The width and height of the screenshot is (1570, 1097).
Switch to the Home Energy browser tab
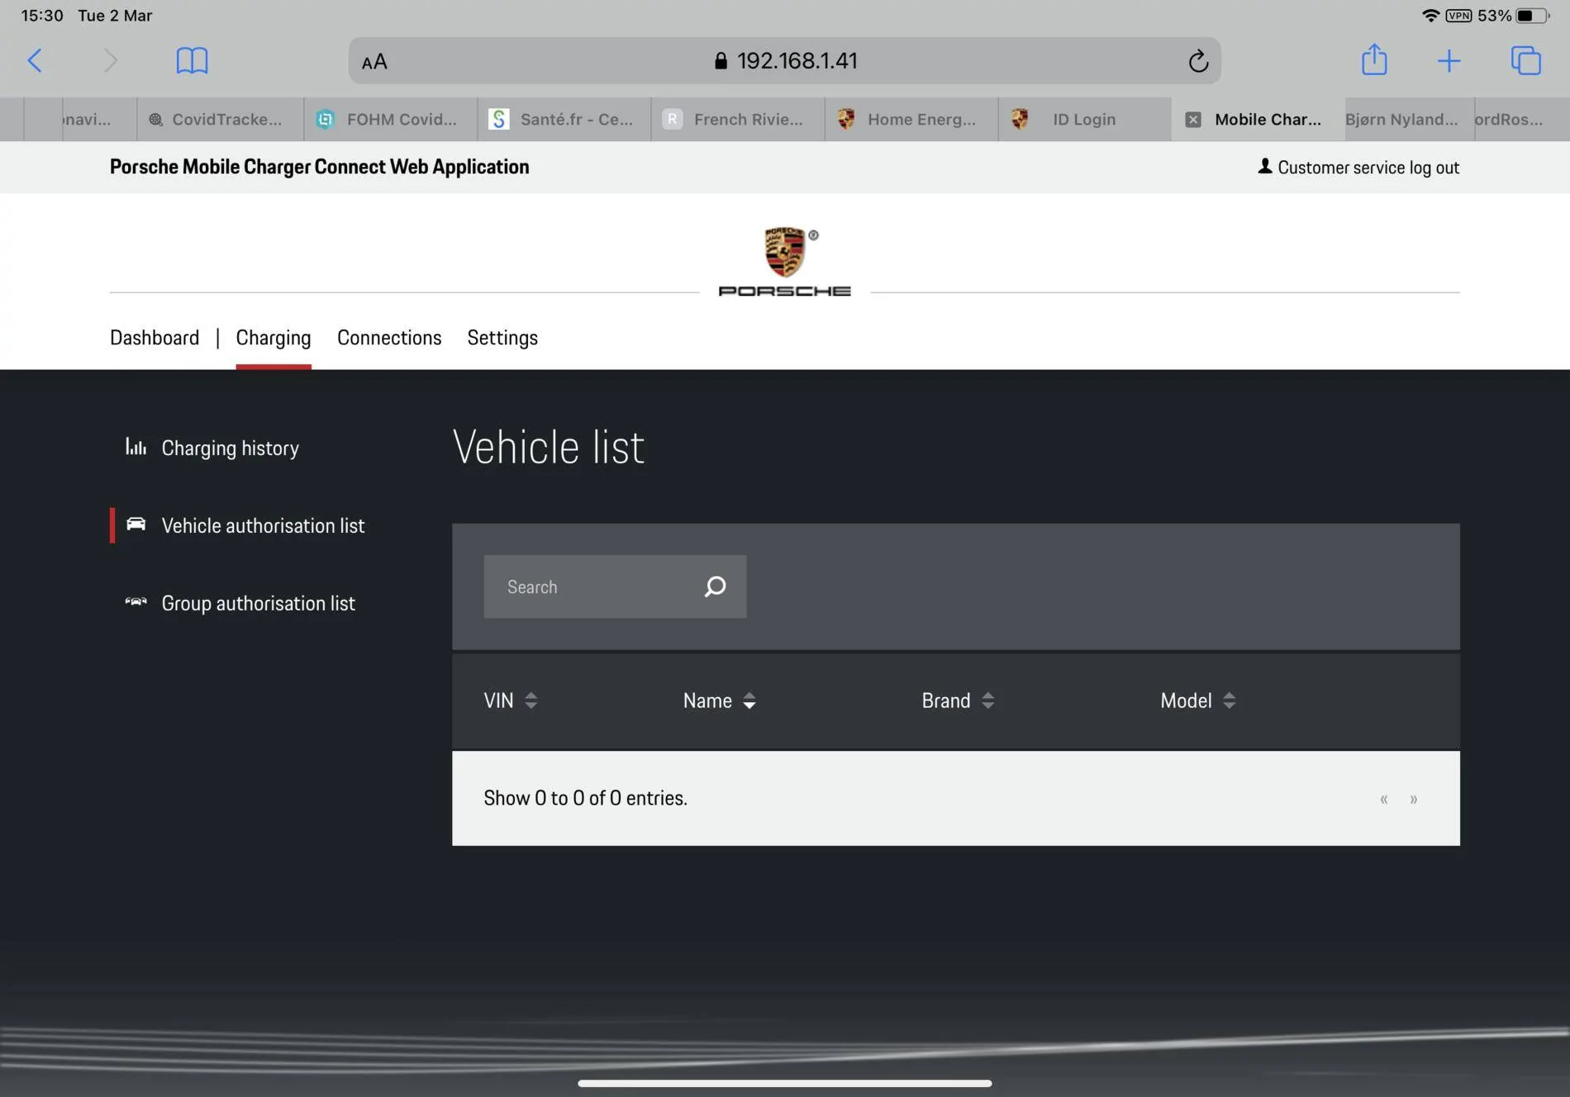point(911,120)
